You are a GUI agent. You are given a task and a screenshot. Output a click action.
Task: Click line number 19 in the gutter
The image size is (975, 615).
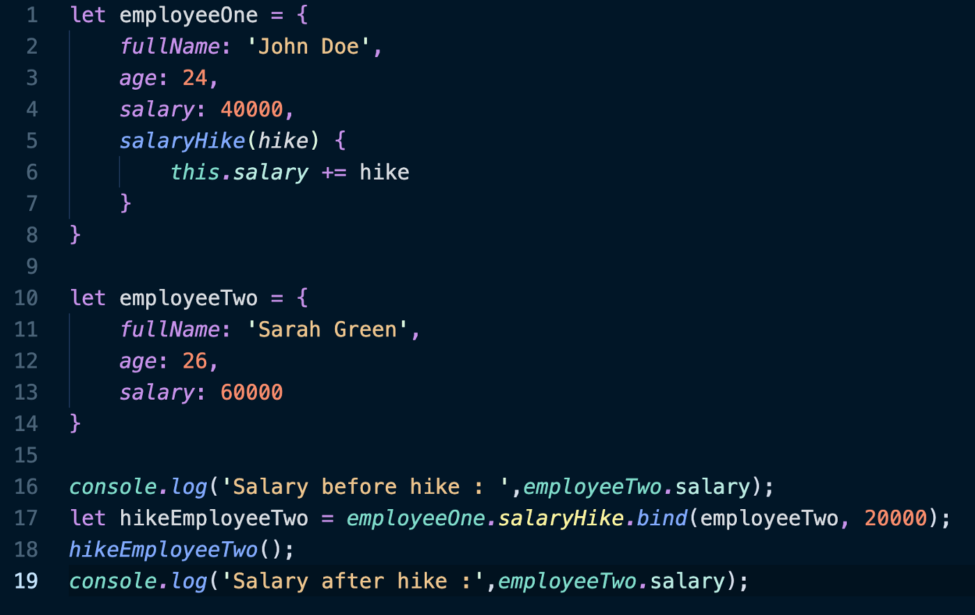pos(26,581)
